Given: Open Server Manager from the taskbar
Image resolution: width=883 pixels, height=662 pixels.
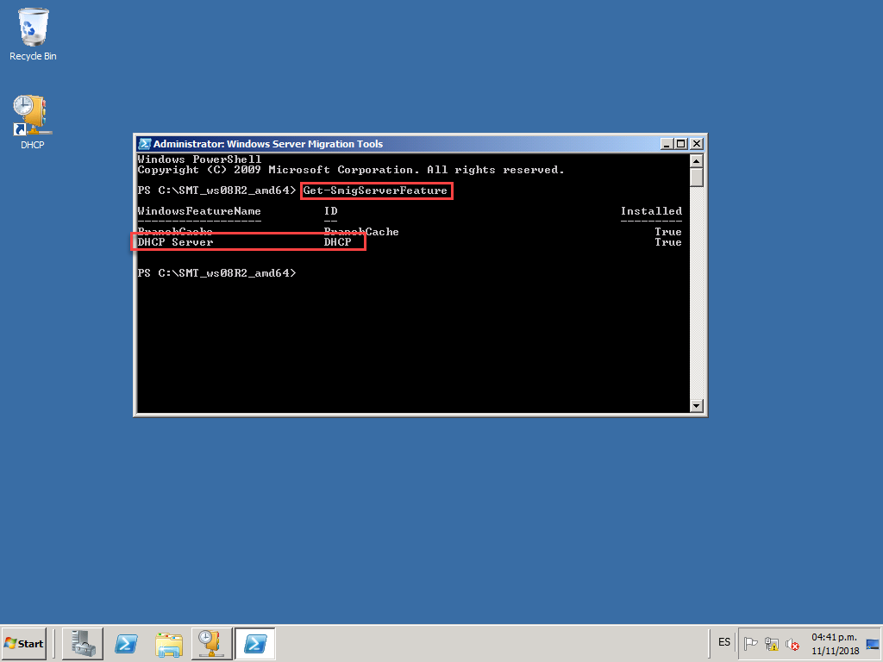Looking at the screenshot, I should (84, 643).
